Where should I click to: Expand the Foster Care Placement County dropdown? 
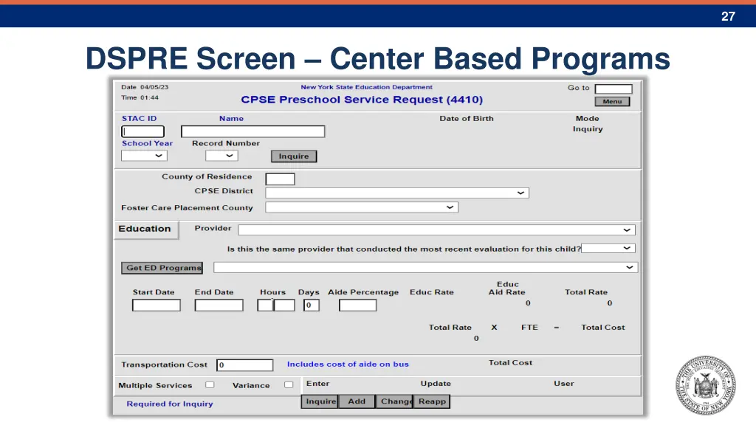tap(362, 207)
